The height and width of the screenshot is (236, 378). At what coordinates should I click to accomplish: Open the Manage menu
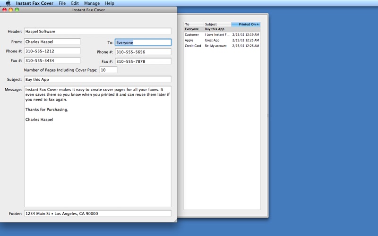click(92, 3)
